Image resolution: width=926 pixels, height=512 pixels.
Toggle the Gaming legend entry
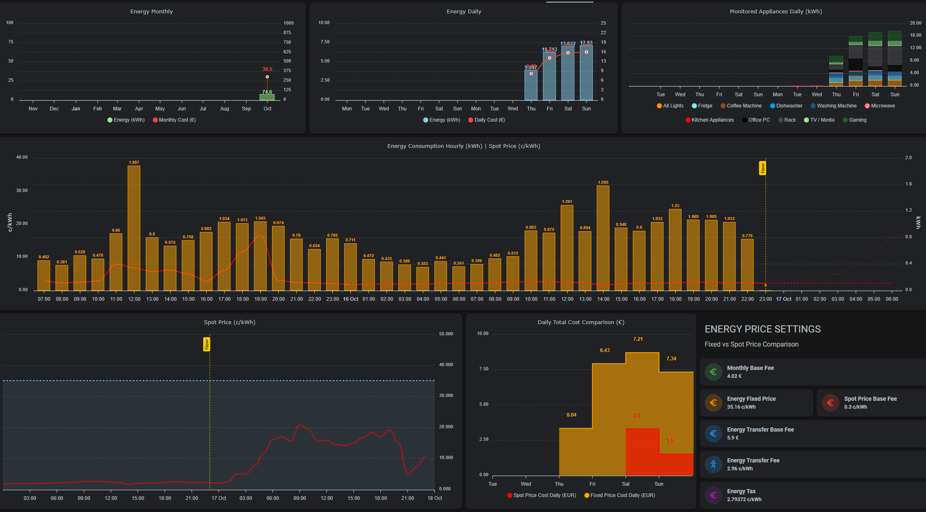tap(855, 120)
